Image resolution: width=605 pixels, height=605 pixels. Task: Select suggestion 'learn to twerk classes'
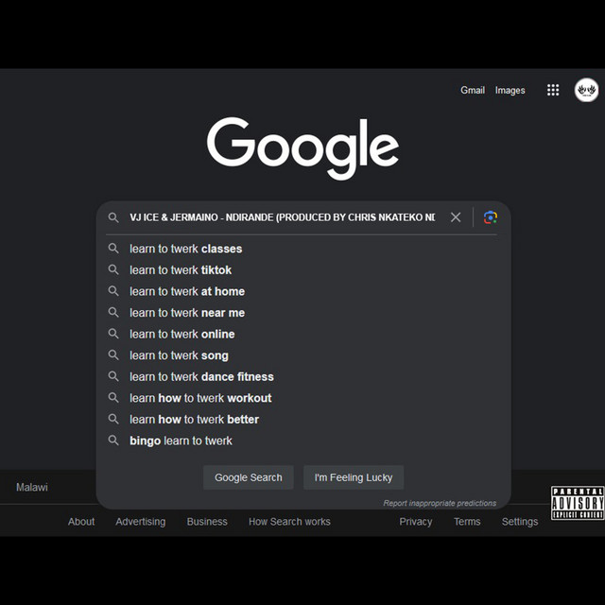(185, 249)
